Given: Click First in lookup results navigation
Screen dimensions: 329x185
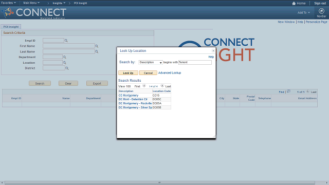Looking at the screenshot, I should click(137, 86).
